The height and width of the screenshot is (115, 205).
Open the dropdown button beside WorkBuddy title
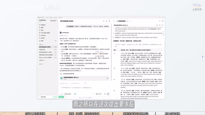53,21
